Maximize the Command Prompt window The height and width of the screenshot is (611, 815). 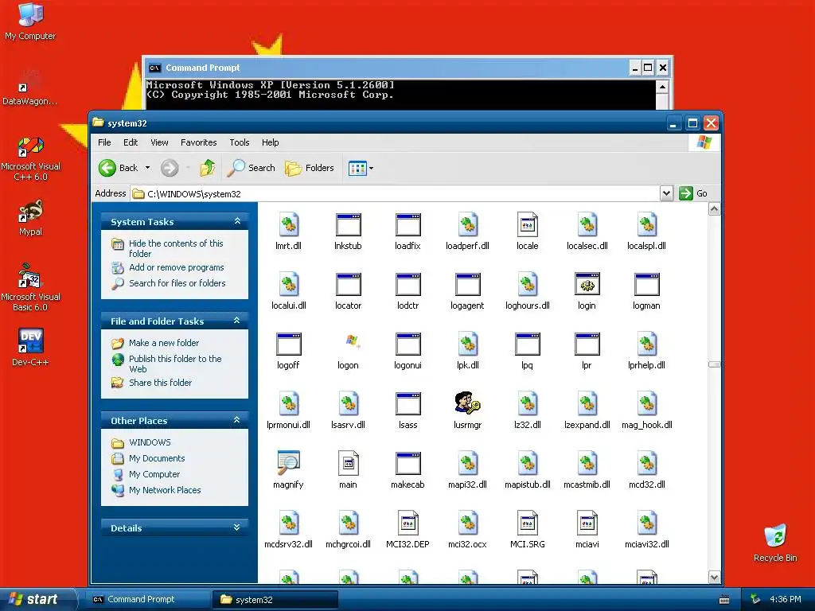[648, 68]
